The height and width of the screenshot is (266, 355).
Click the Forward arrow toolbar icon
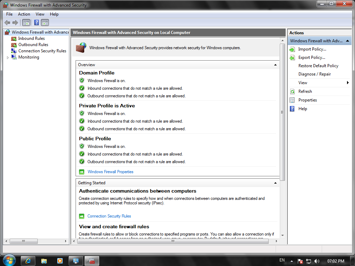15,23
